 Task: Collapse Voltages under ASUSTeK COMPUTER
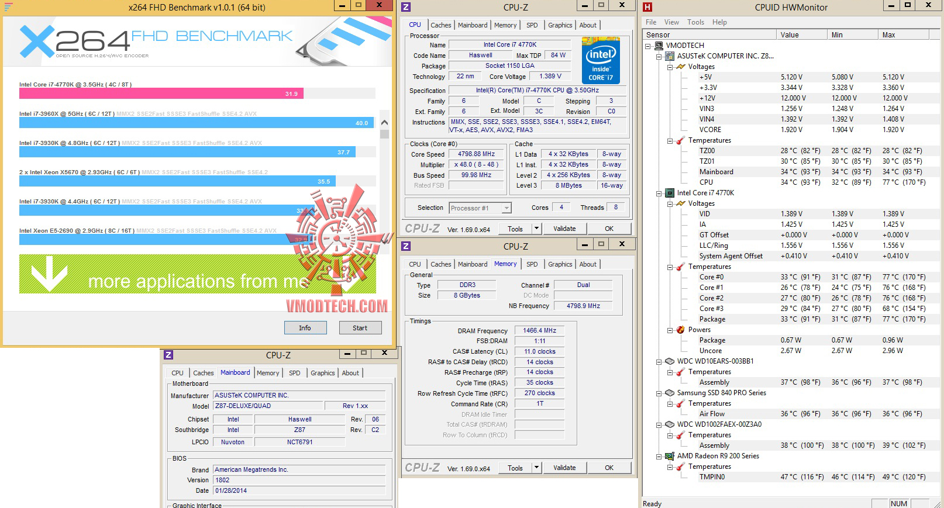click(670, 67)
